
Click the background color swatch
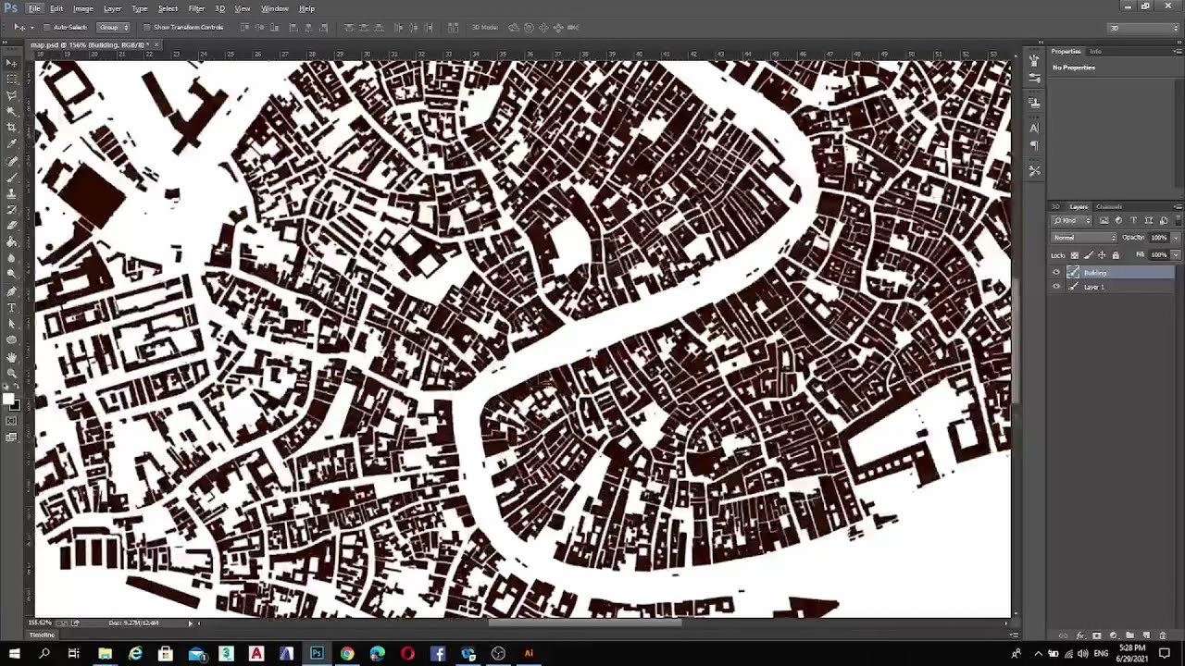(x=16, y=405)
